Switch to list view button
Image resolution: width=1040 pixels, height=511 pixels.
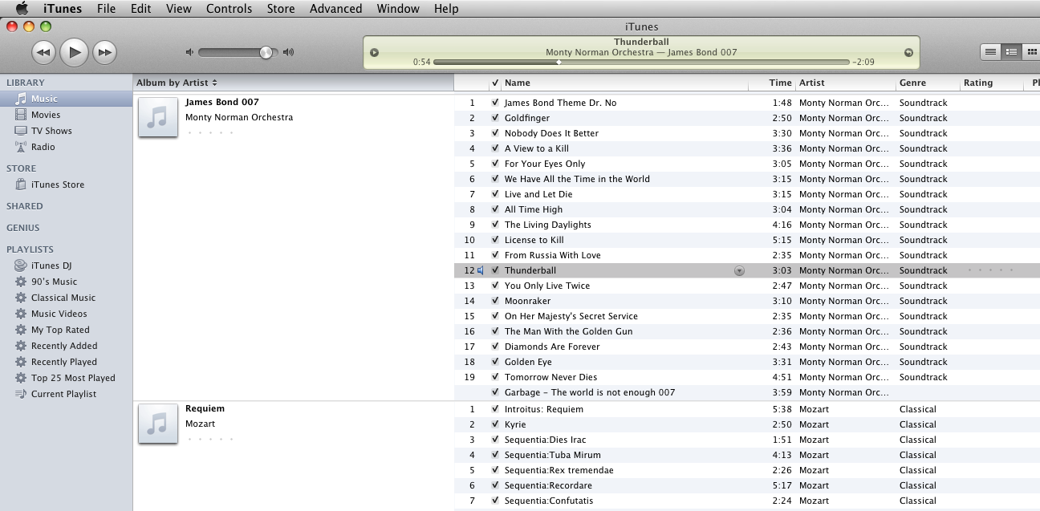pyautogui.click(x=991, y=52)
